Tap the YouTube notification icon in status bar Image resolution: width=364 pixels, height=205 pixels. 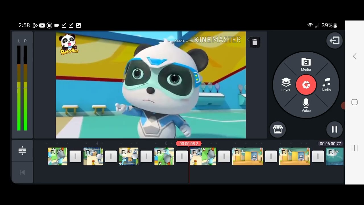coord(42,26)
